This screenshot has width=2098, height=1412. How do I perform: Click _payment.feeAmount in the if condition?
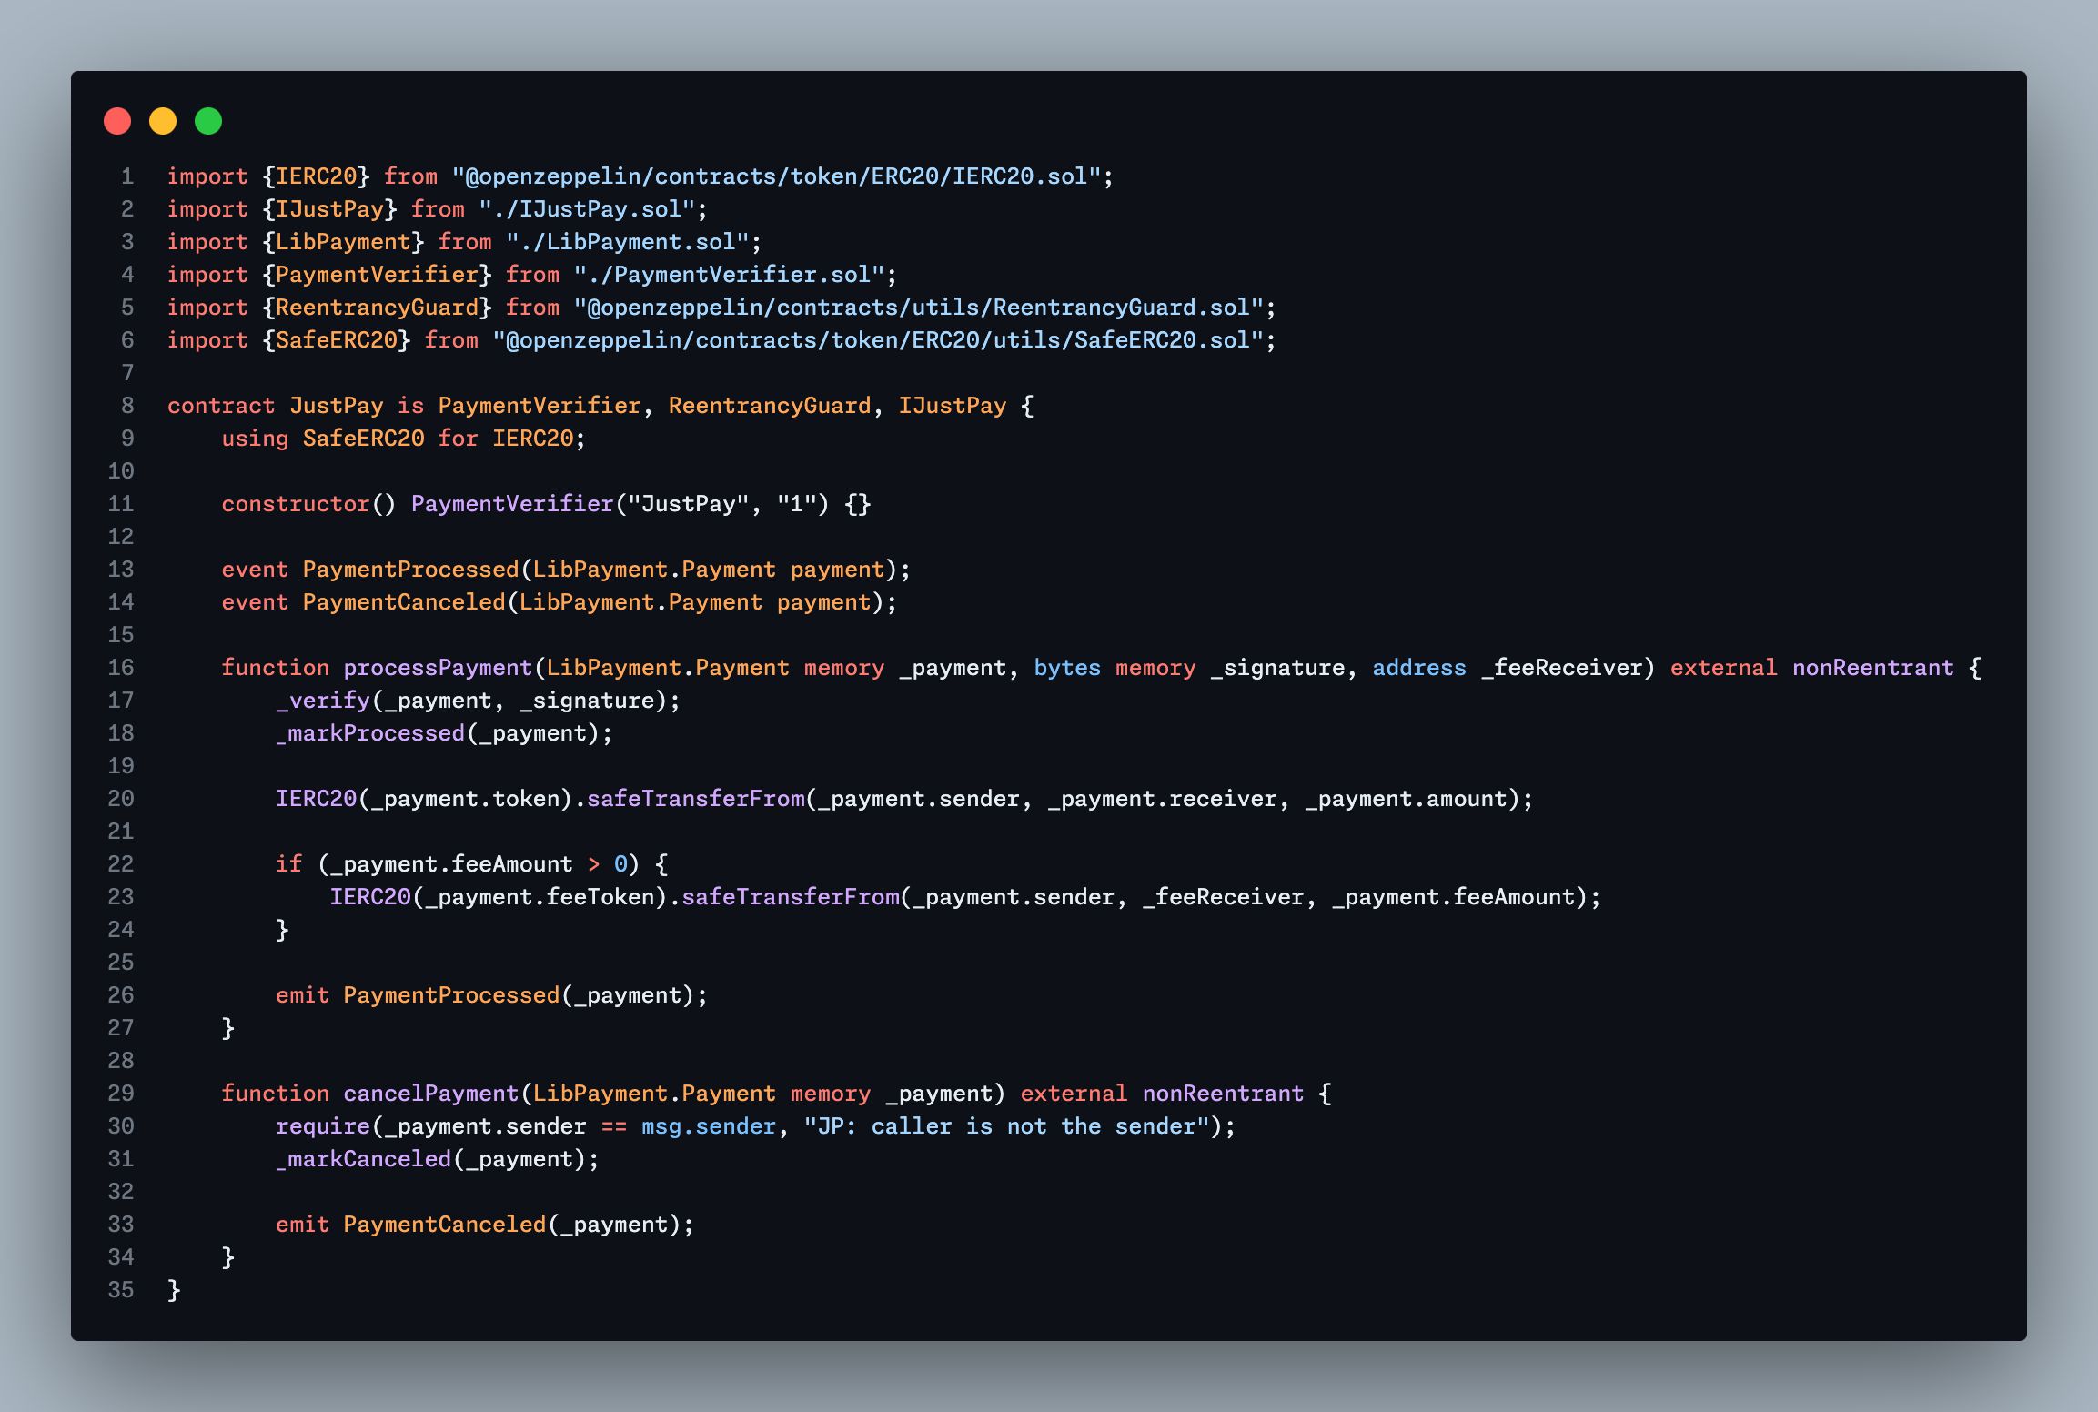451,864
